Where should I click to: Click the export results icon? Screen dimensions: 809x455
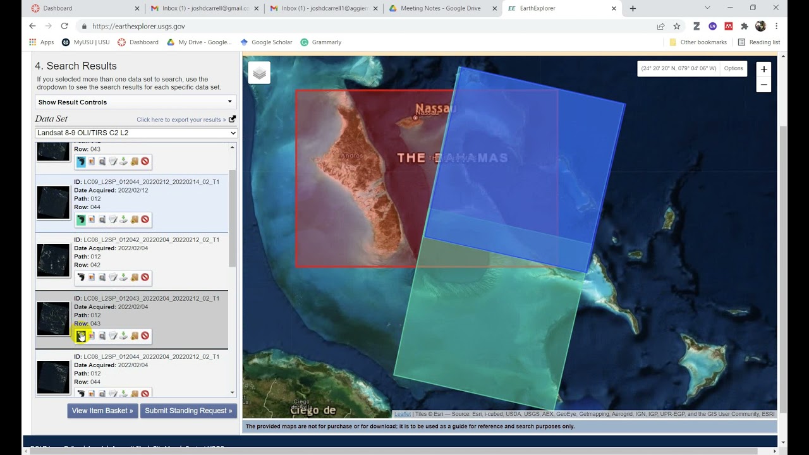[232, 119]
